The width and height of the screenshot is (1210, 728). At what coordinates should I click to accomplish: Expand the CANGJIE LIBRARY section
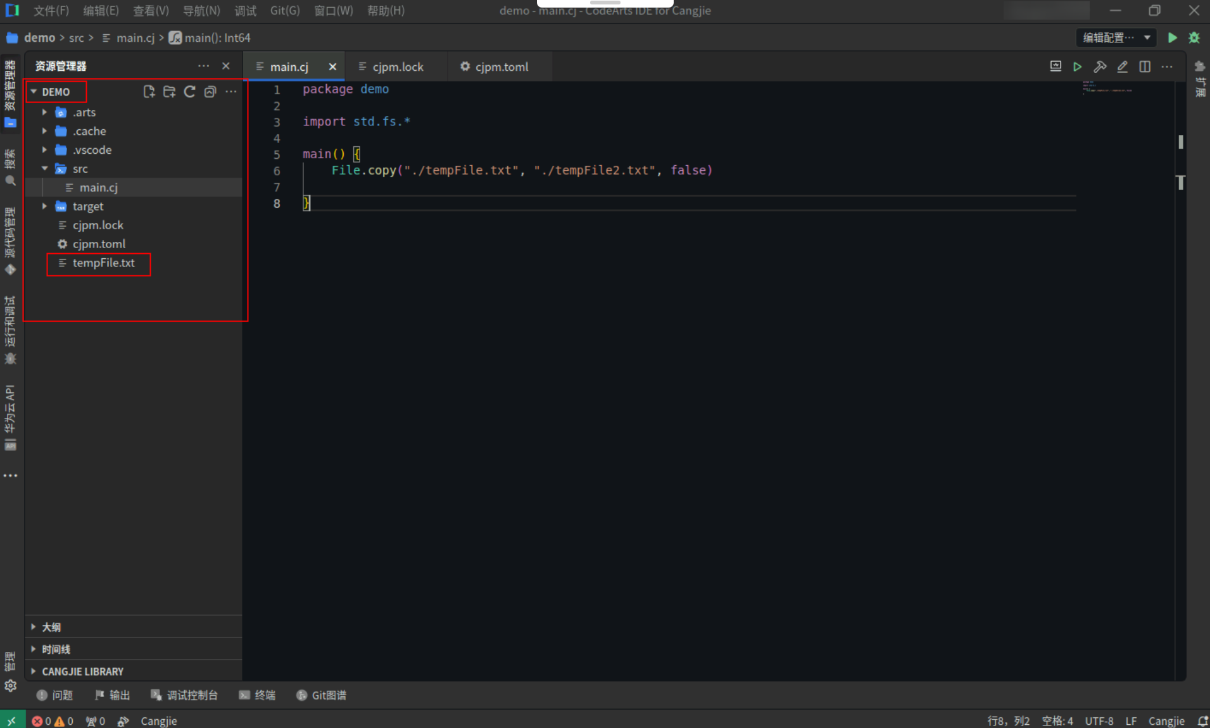tap(134, 671)
